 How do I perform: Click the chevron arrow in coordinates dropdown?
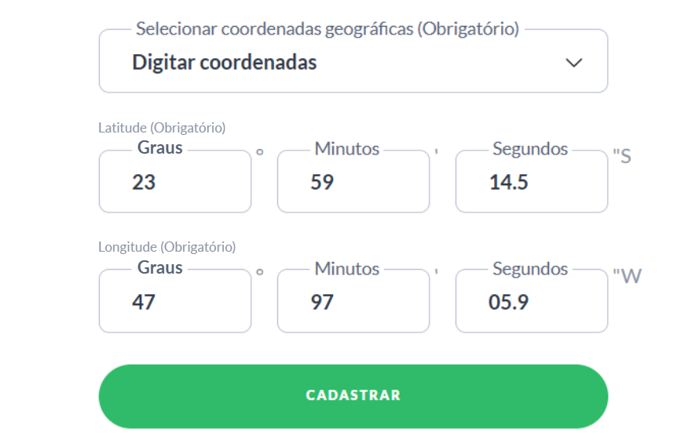[574, 63]
